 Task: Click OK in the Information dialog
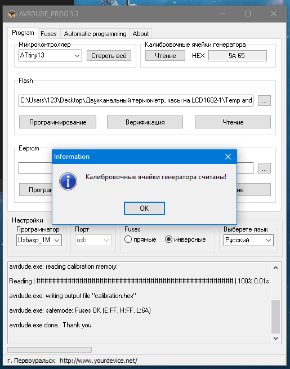point(144,208)
